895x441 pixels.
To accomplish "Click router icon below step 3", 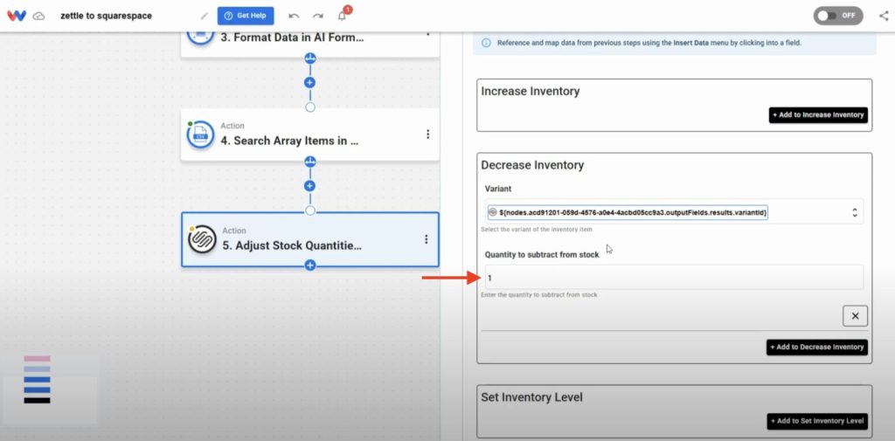I will [310, 59].
